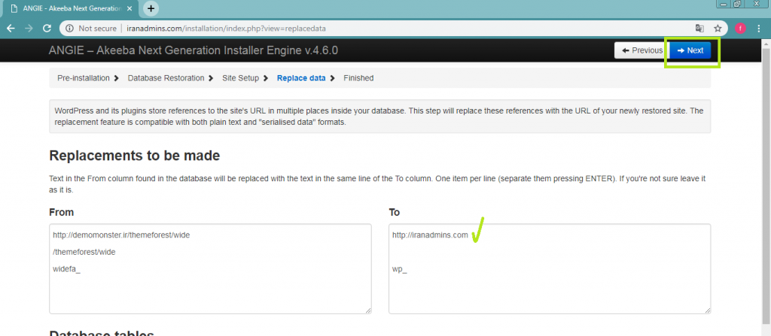771x336 pixels.
Task: Click the wp_ line in To
Action: coord(399,268)
